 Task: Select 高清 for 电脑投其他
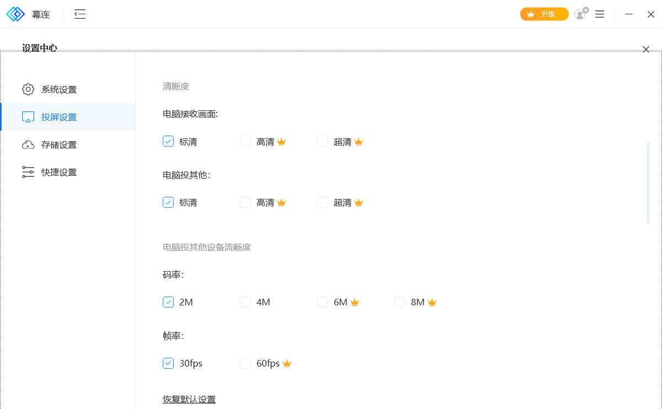coord(245,202)
